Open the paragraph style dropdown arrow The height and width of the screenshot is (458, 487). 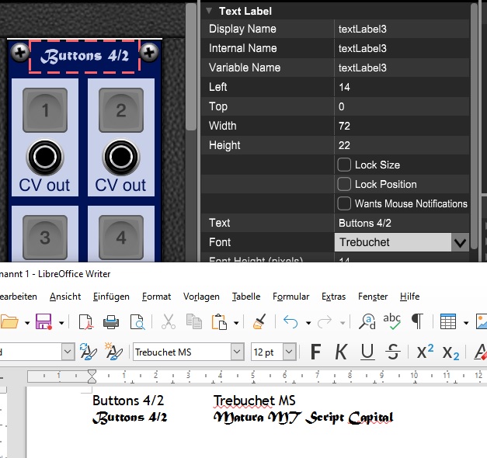(68, 352)
